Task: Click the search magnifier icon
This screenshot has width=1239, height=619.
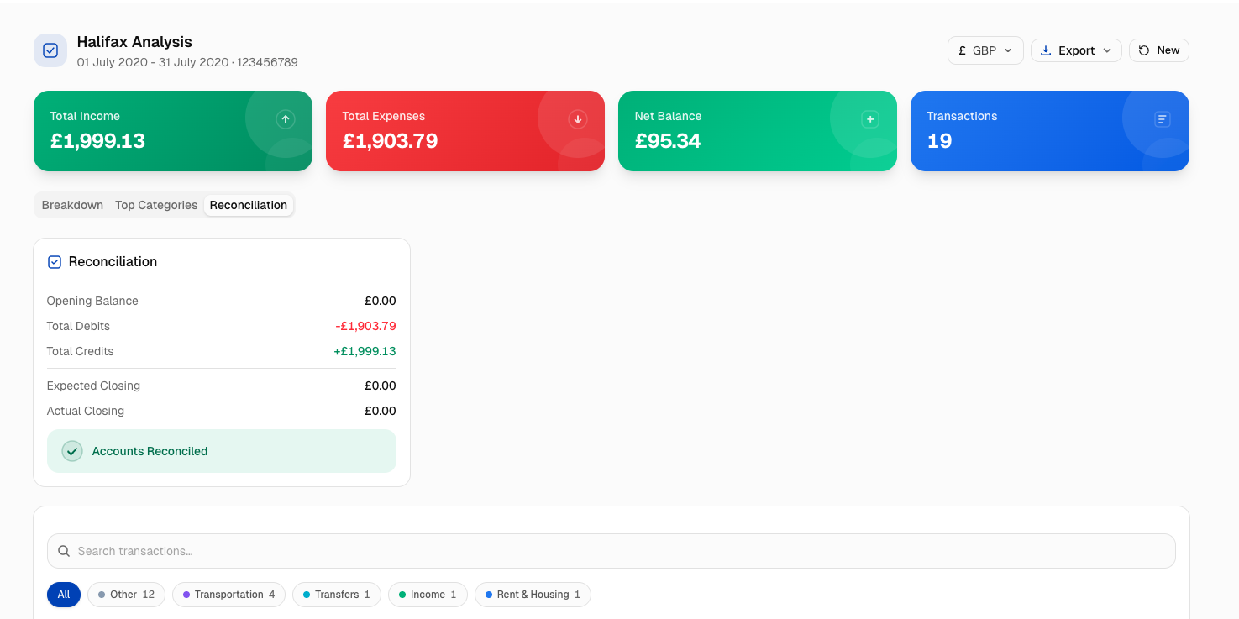Action: pyautogui.click(x=64, y=552)
